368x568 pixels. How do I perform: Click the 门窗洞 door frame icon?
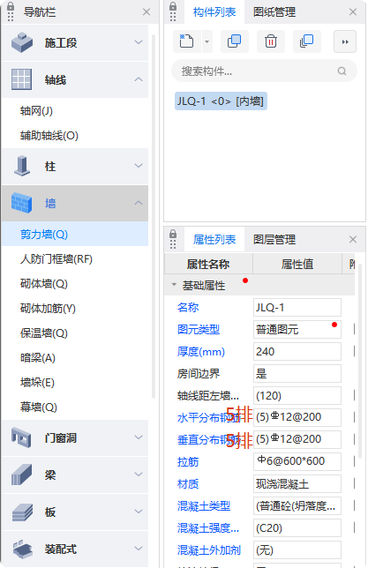22,437
